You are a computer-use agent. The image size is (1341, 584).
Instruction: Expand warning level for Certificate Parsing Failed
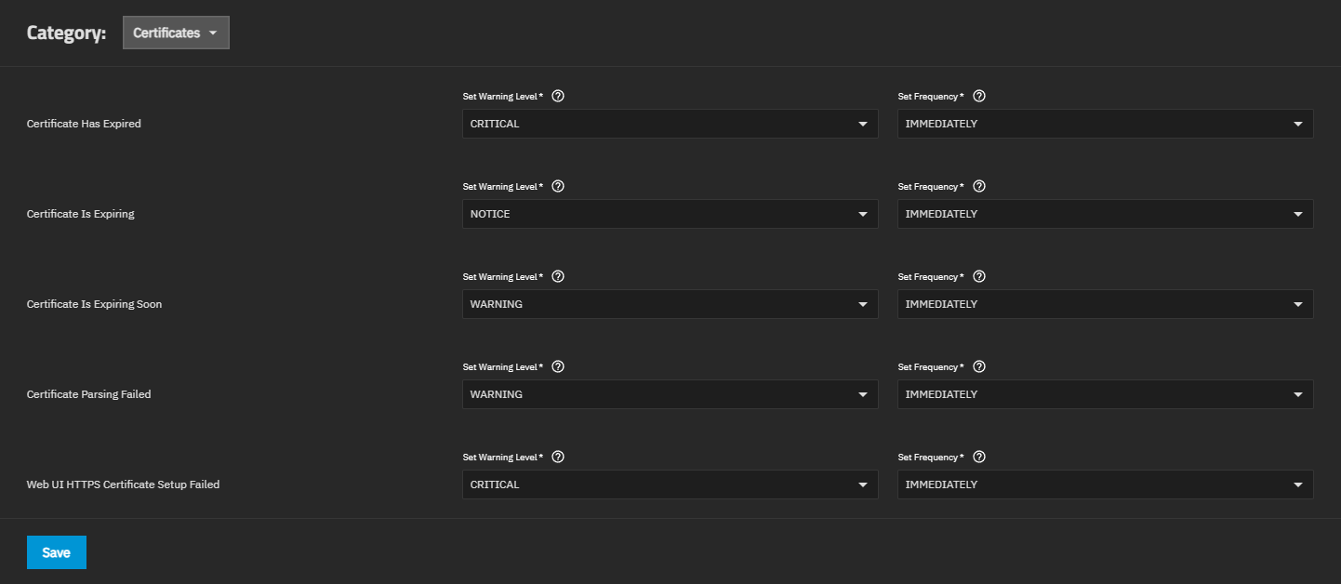tap(670, 394)
